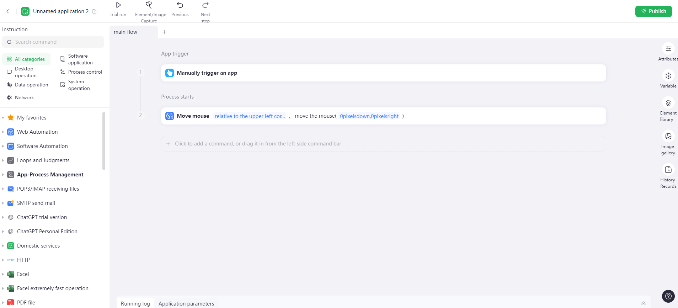This screenshot has width=678, height=308.
Task: Click the SMTP send mail icon
Action: tap(11, 203)
